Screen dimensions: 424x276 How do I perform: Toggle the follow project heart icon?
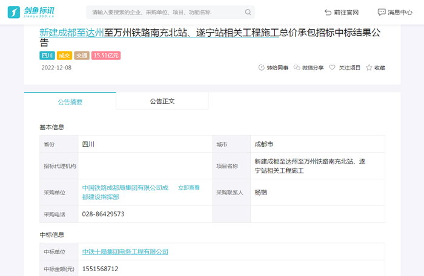332,68
